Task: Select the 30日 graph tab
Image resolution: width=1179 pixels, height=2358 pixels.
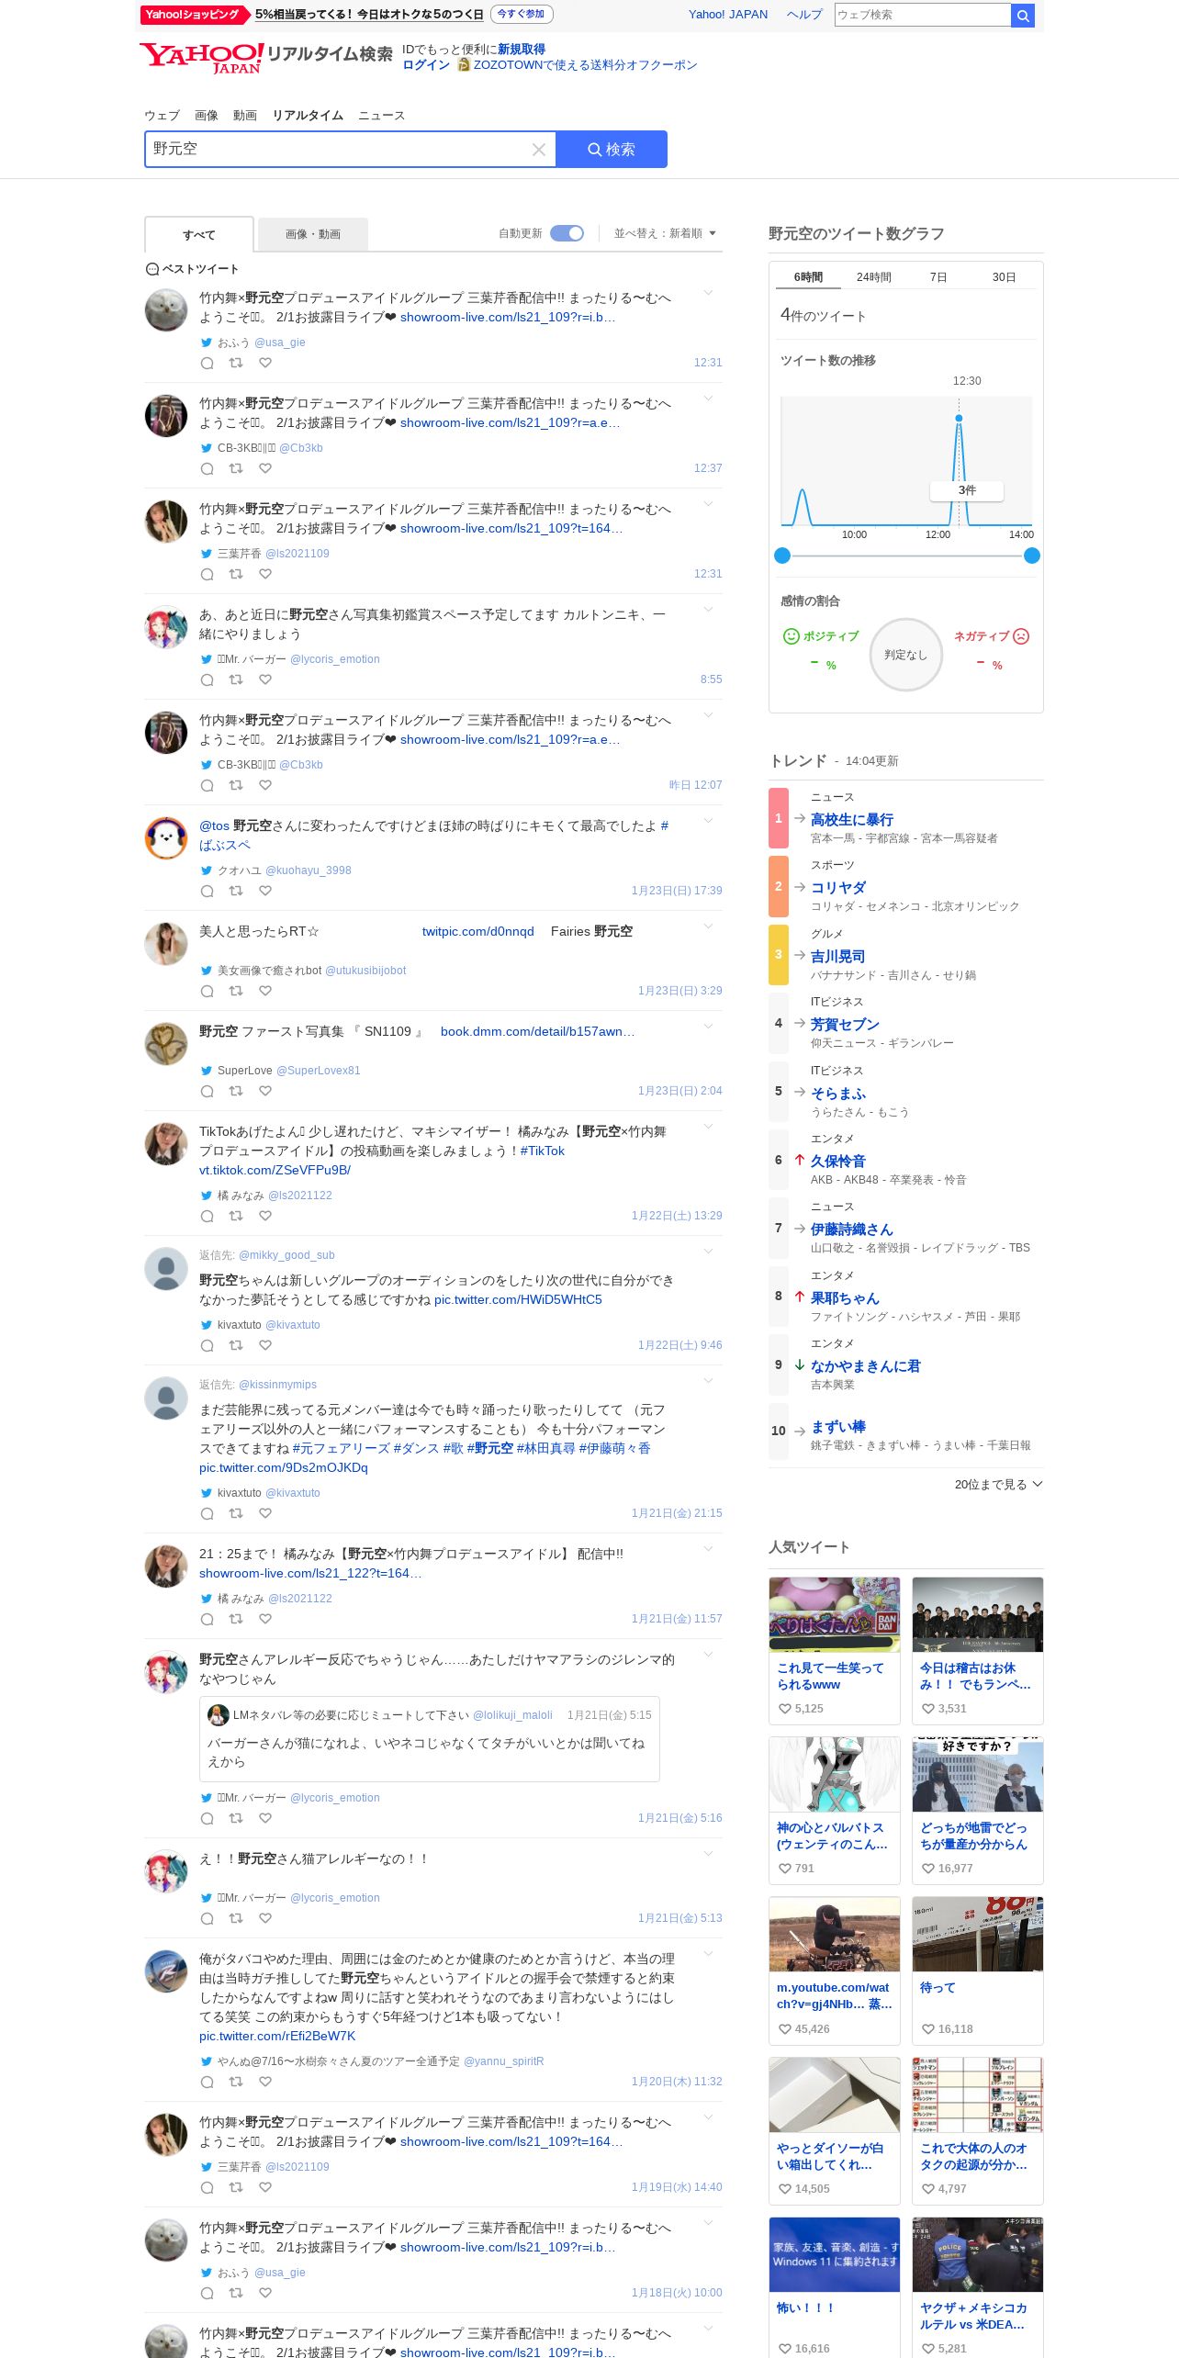Action: click(1004, 277)
